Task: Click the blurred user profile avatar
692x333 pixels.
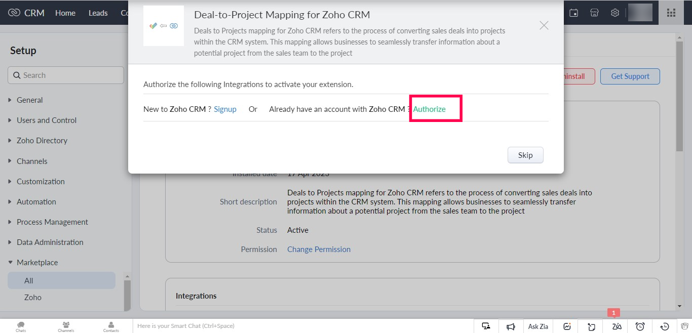Action: [640, 13]
